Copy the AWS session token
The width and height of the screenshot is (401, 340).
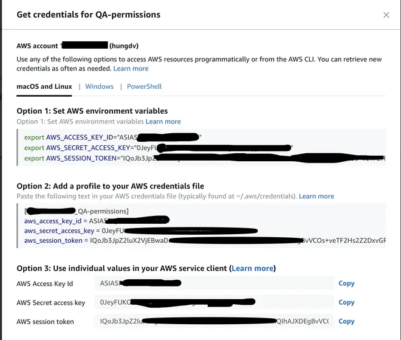[x=346, y=321]
